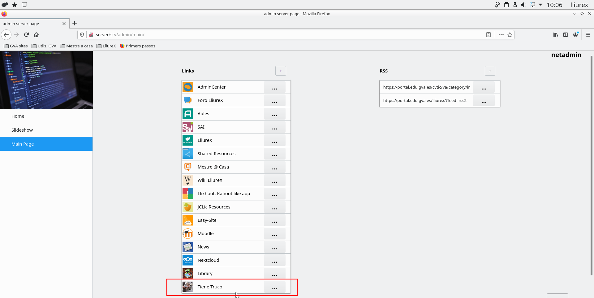Open the Firefox hamburger menu
This screenshot has width=594, height=298.
click(588, 35)
